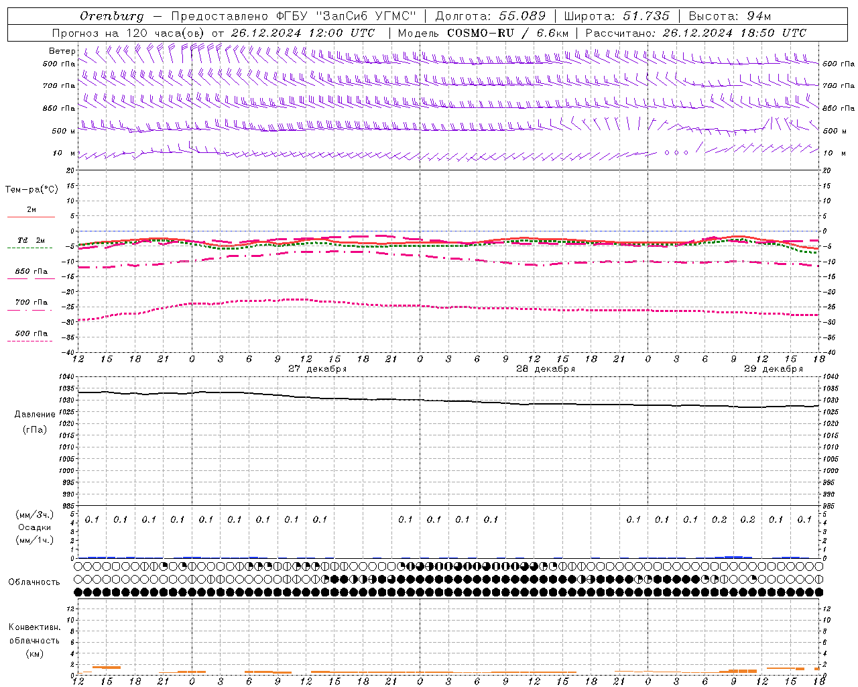858x687 pixels.
Task: Click the 'Широта: 51.735' latitude value
Action: [x=617, y=16]
